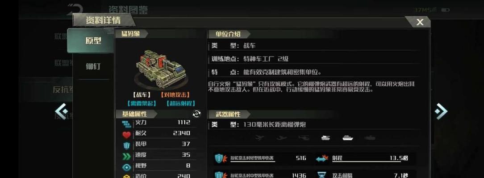Select the tank target type icon
Viewport: 484px width, 178px height.
[x=325, y=138]
